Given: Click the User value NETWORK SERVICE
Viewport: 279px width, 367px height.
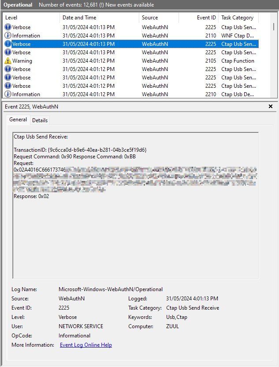Looking at the screenshot, I should 81,326.
